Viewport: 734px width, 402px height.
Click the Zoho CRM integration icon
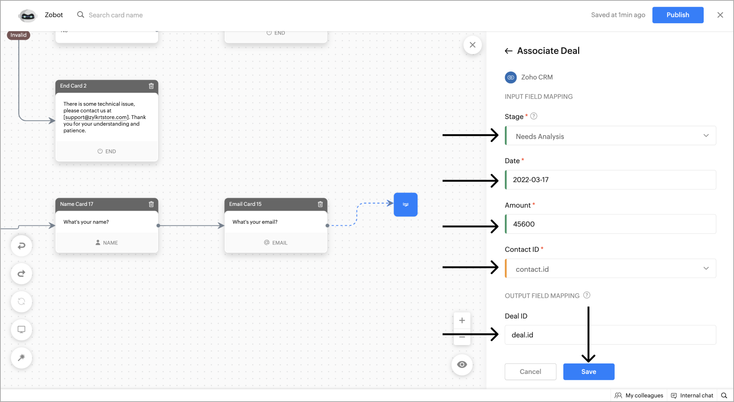510,77
